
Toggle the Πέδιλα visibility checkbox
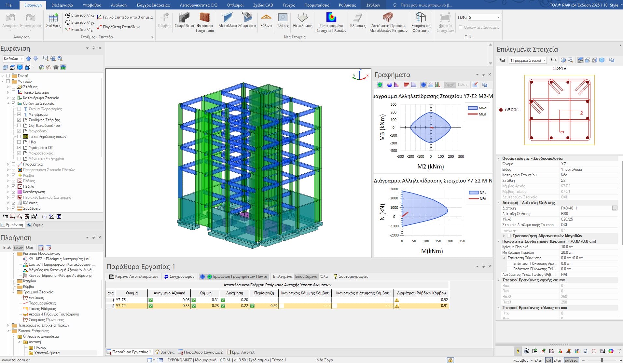pyautogui.click(x=14, y=186)
